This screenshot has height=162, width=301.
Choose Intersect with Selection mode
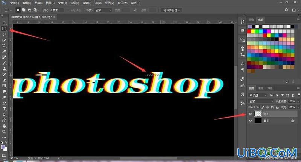coord(35,10)
